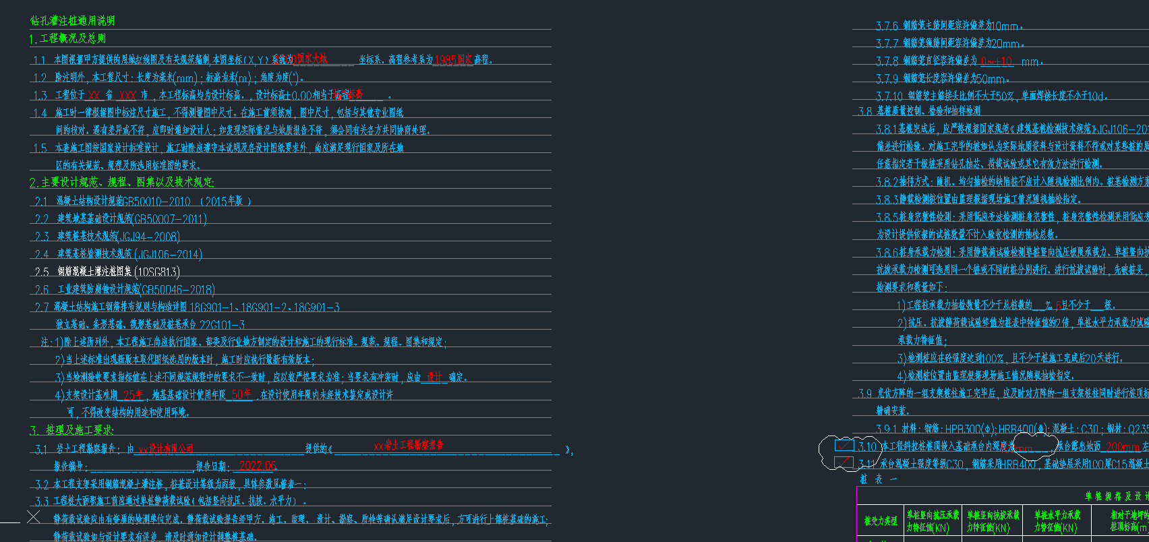Select the white highlighted line 2.5 (10SG813)
The image size is (1149, 542).
tap(108, 272)
